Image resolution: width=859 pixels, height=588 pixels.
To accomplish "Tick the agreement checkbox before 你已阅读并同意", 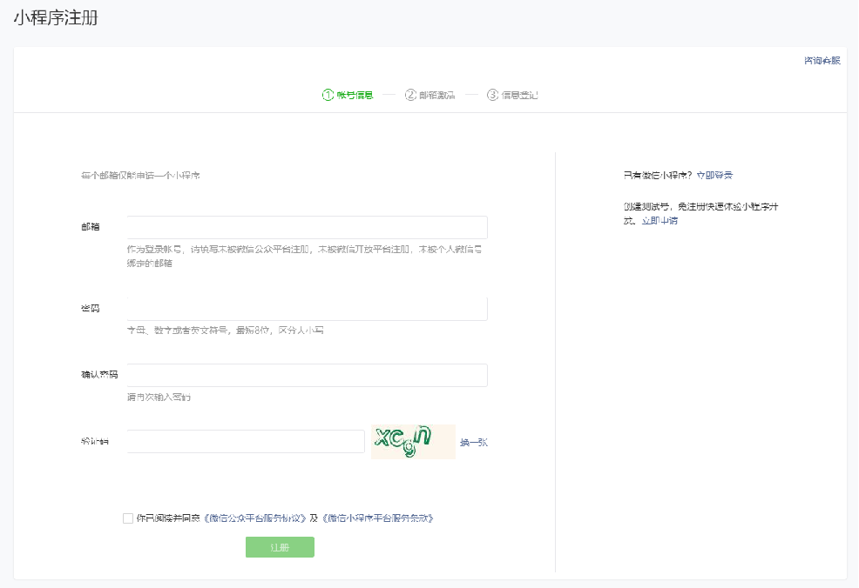I will [x=128, y=518].
